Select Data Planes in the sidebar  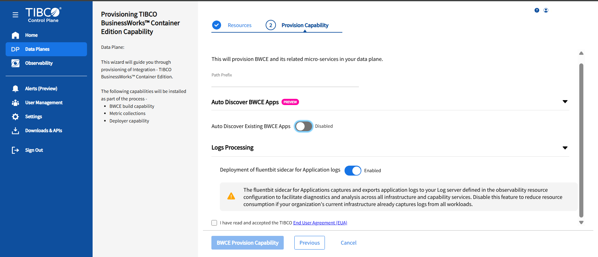[x=46, y=49]
